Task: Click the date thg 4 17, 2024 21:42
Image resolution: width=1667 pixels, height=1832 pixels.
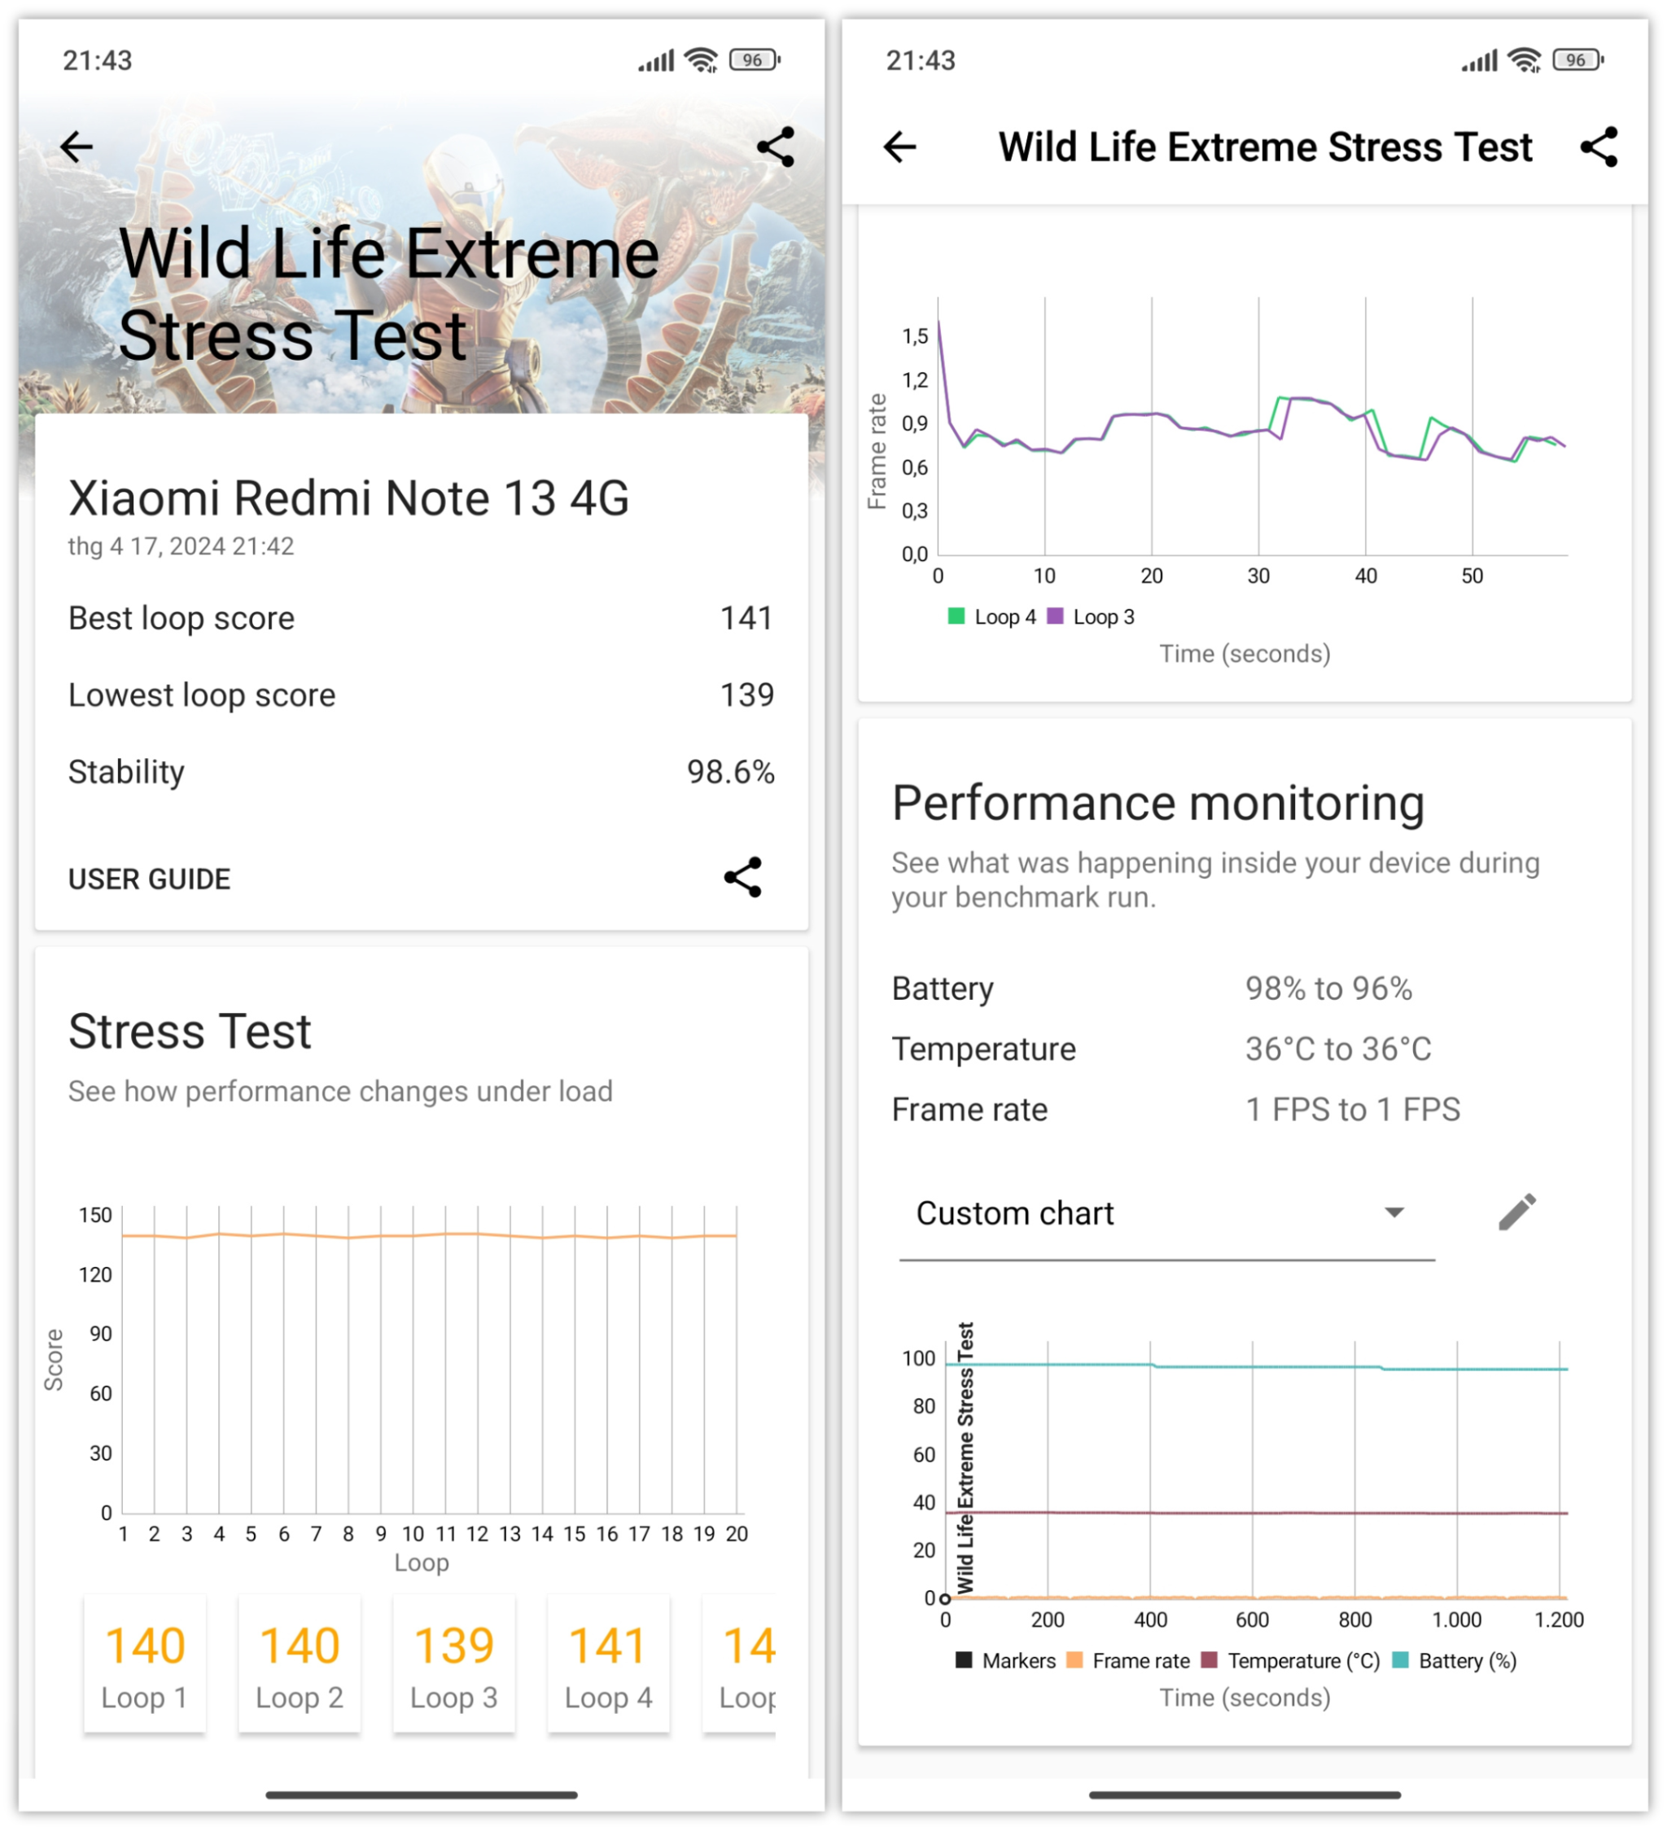Action: tap(182, 546)
